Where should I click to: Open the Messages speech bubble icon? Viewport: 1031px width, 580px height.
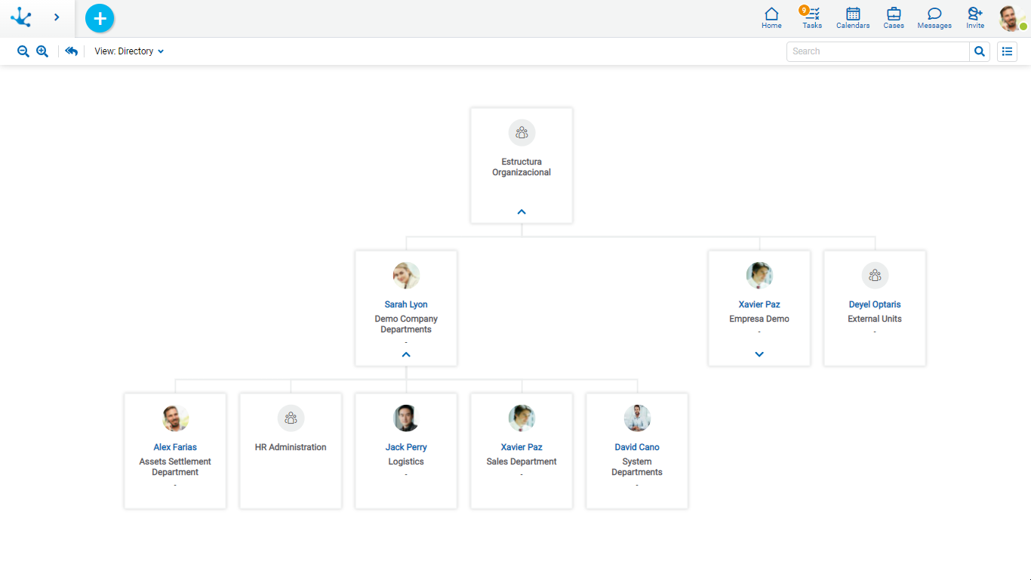click(934, 18)
